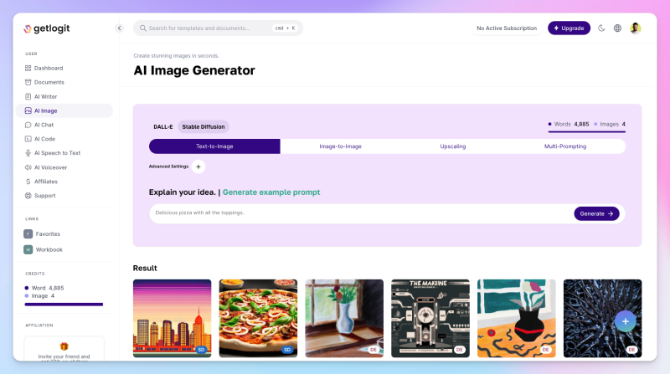The image size is (670, 374).
Task: Click the search magnifier icon
Action: [142, 28]
